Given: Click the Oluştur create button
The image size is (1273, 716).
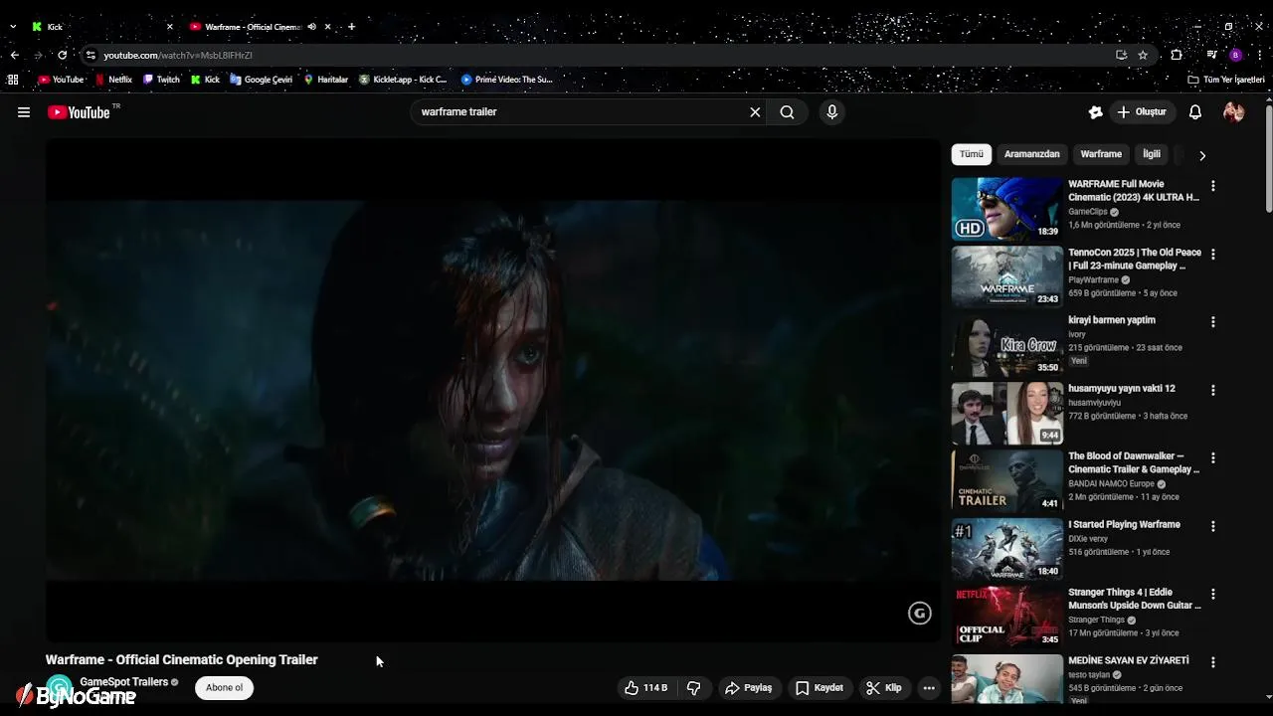Looking at the screenshot, I should pos(1143,112).
